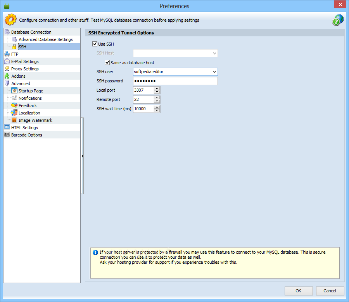349x302 pixels.
Task: Open the Feedback page
Action: (28, 106)
